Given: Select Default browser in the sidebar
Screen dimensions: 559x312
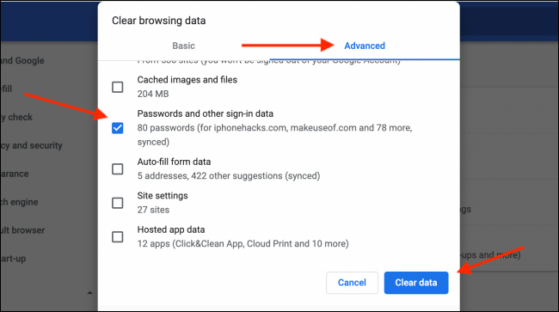Looking at the screenshot, I should point(22,230).
